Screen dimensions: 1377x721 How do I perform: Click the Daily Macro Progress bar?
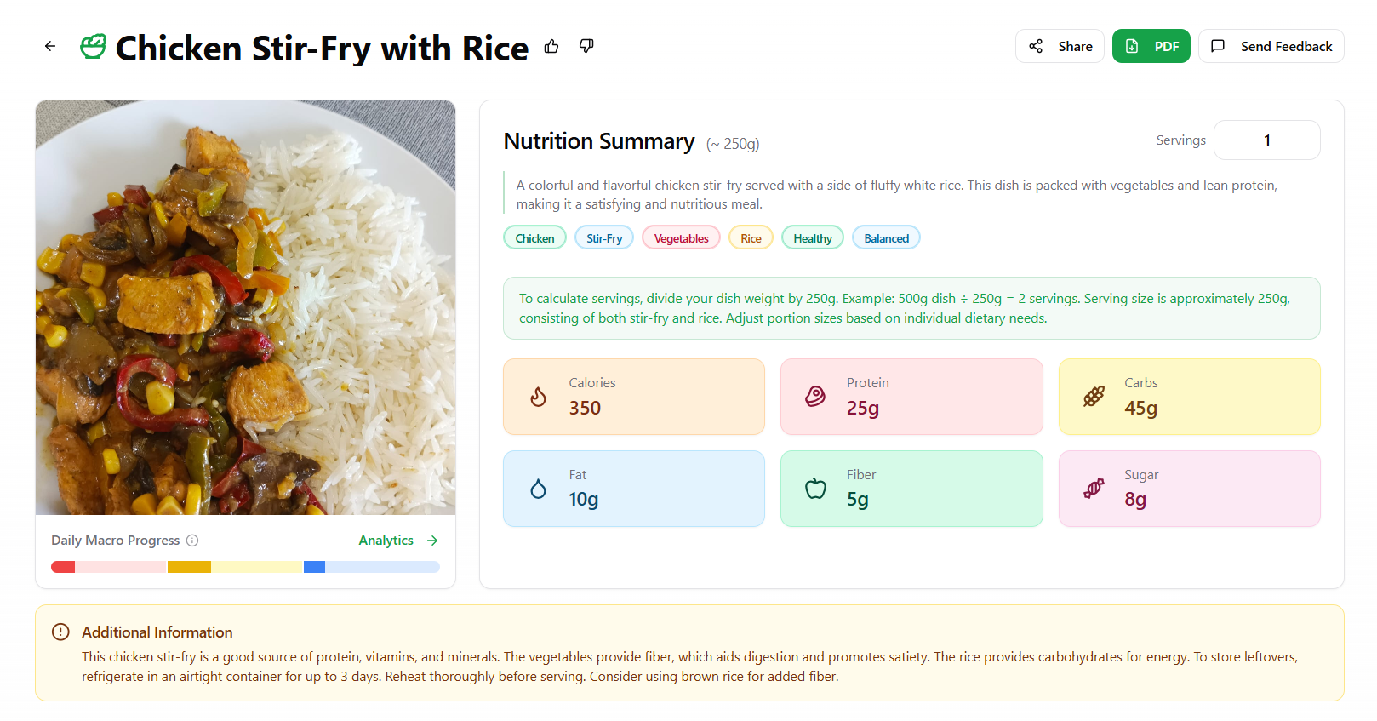pyautogui.click(x=245, y=566)
